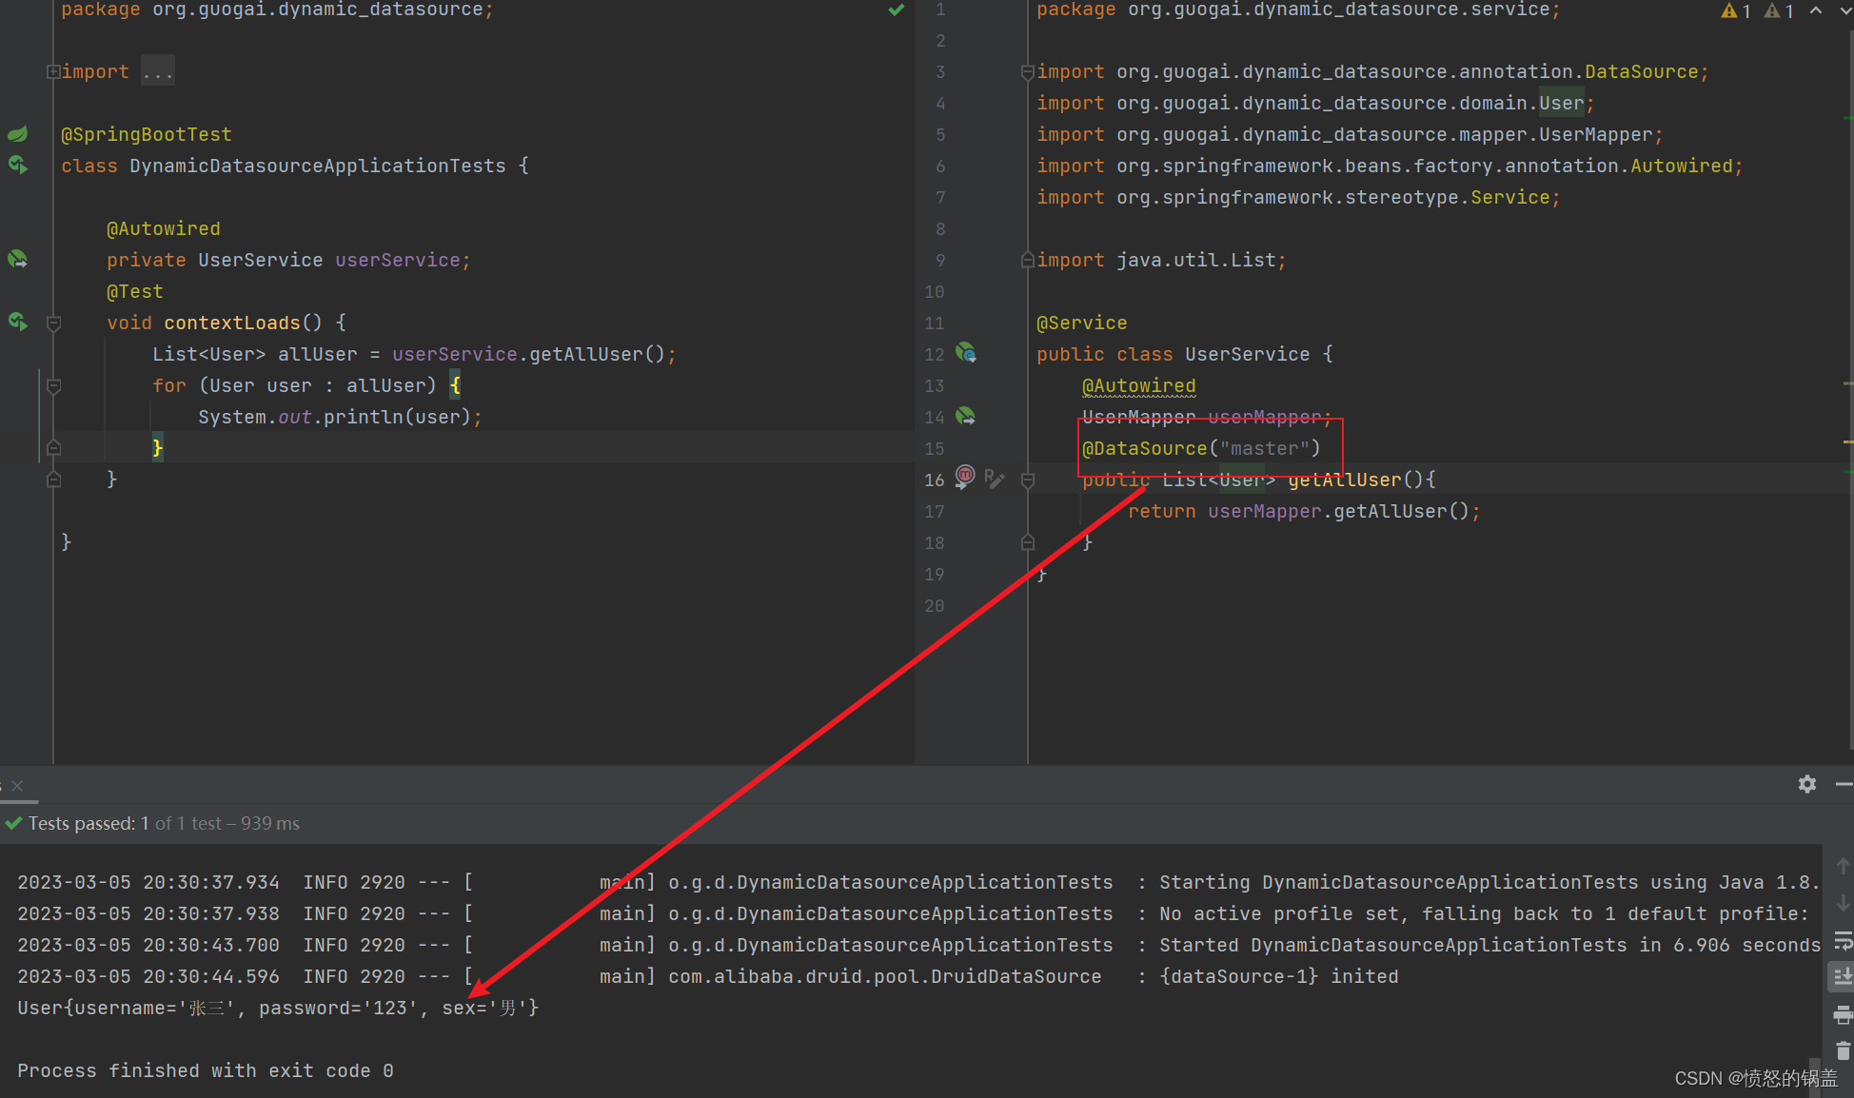The width and height of the screenshot is (1854, 1098).
Task: Clear console with trash icon
Action: (1843, 1051)
